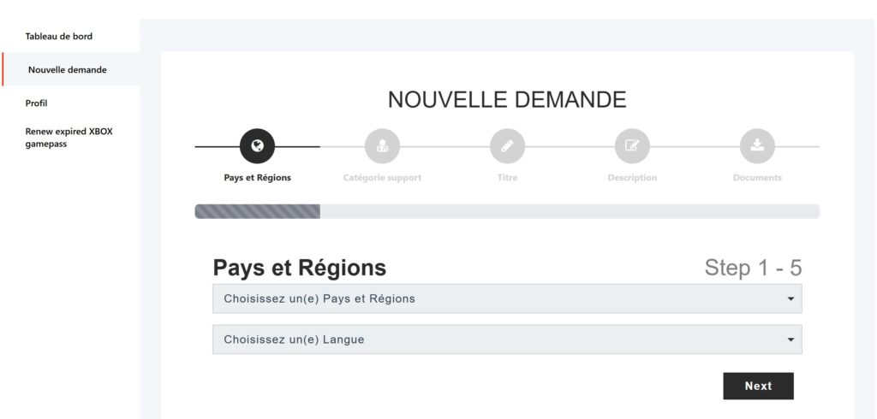The image size is (877, 419).
Task: Click the Documents download step icon
Action: 757,146
